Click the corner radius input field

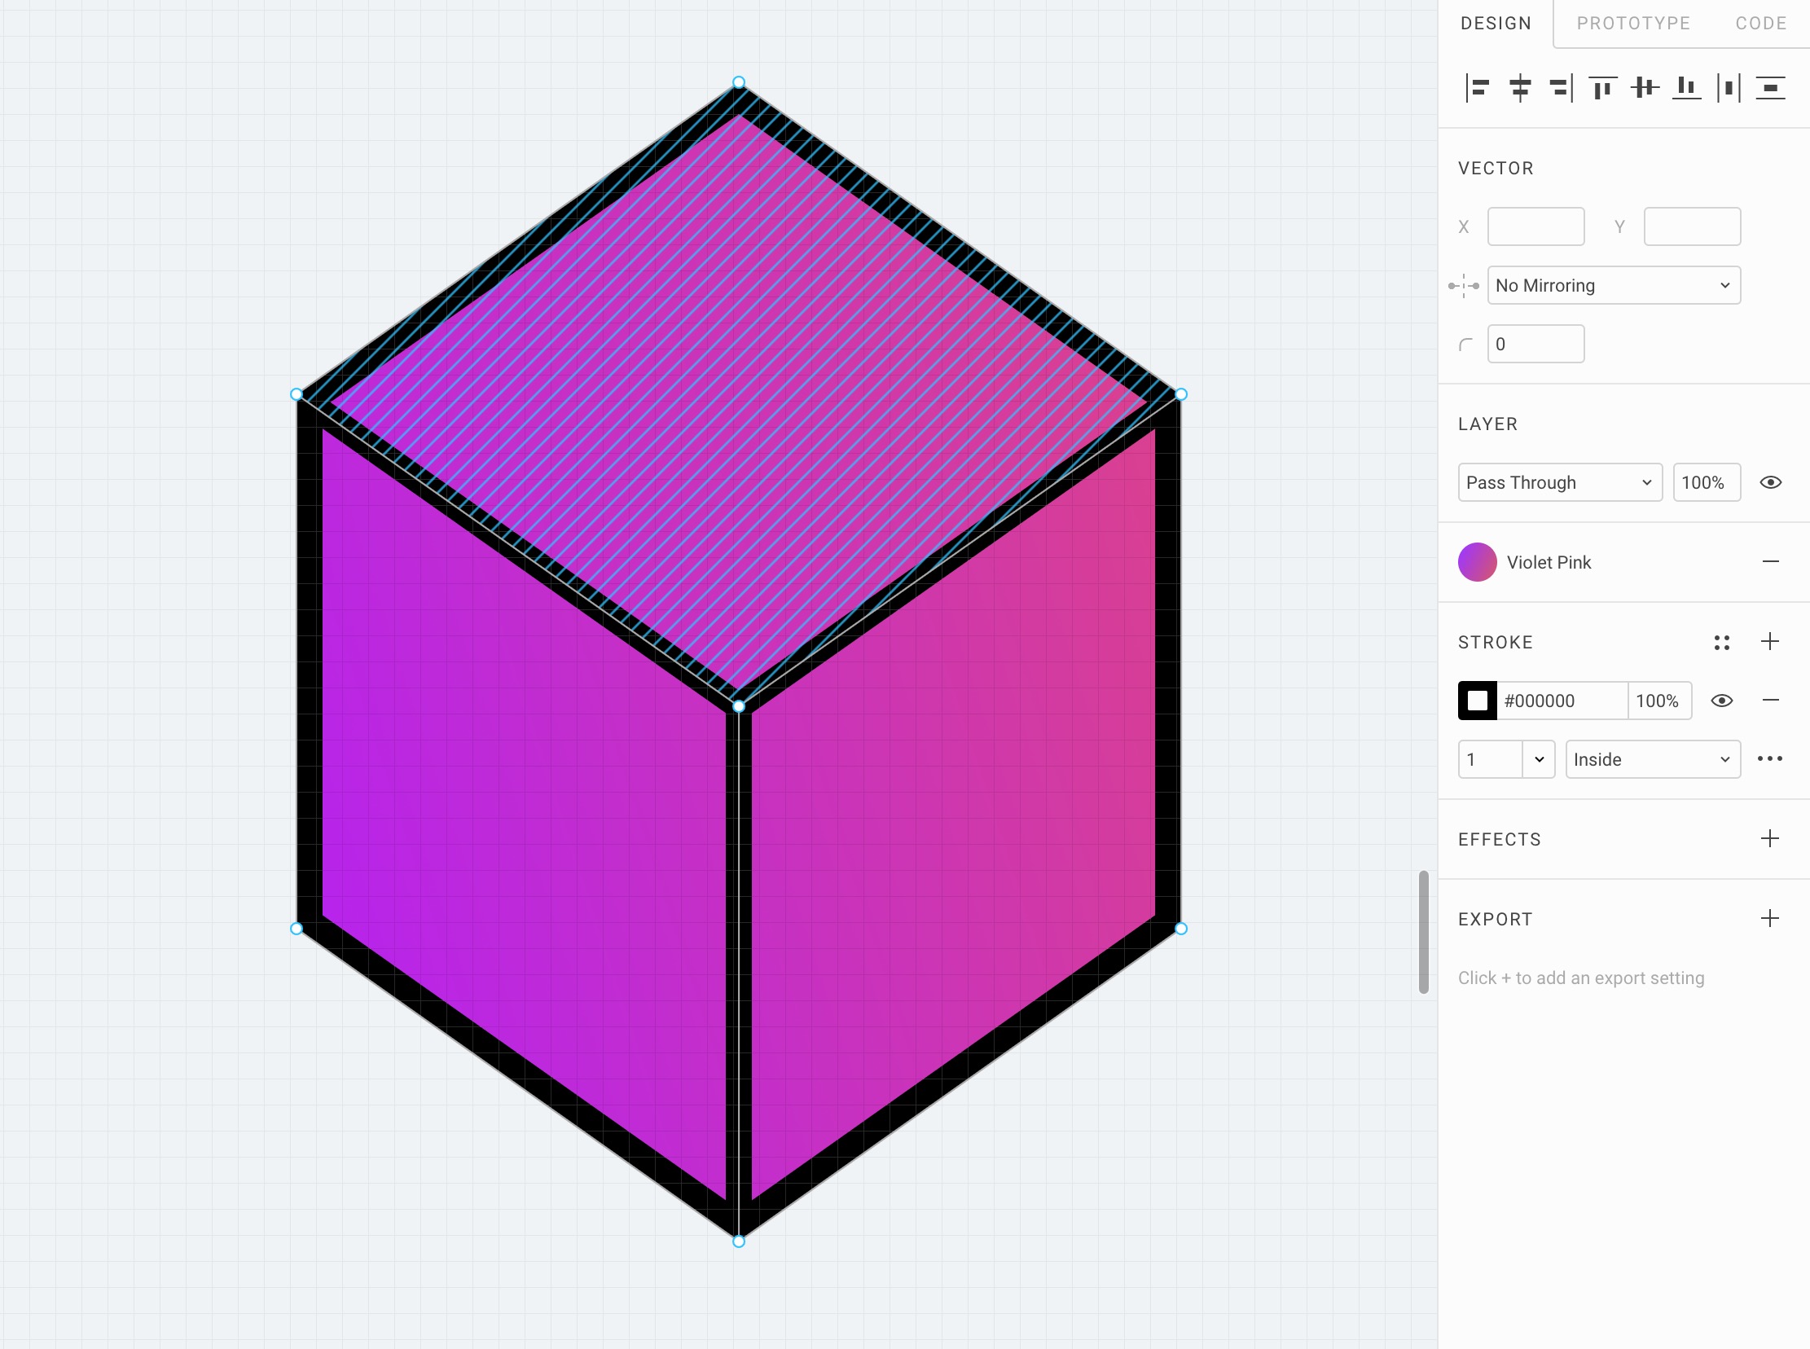[x=1535, y=344]
